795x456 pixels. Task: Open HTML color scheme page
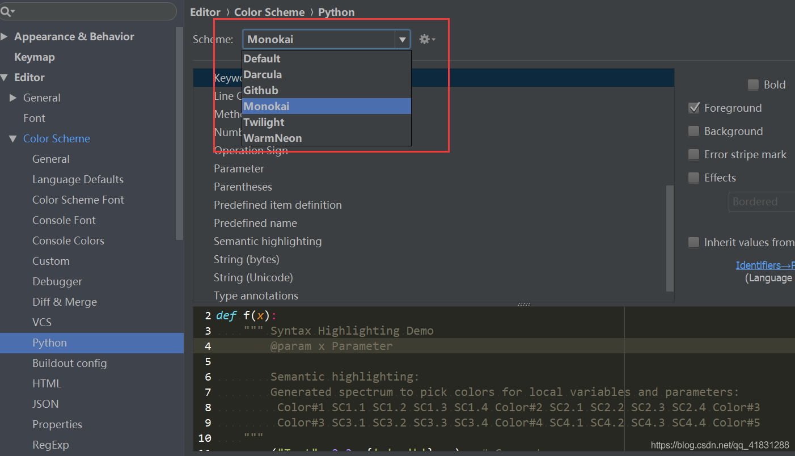click(x=46, y=383)
